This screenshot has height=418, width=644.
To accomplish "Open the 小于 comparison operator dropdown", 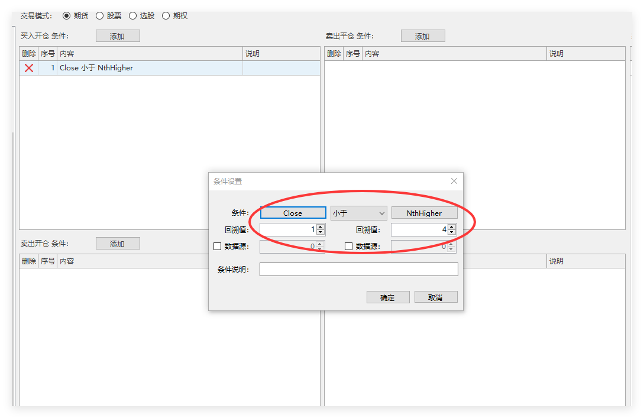I will 358,213.
